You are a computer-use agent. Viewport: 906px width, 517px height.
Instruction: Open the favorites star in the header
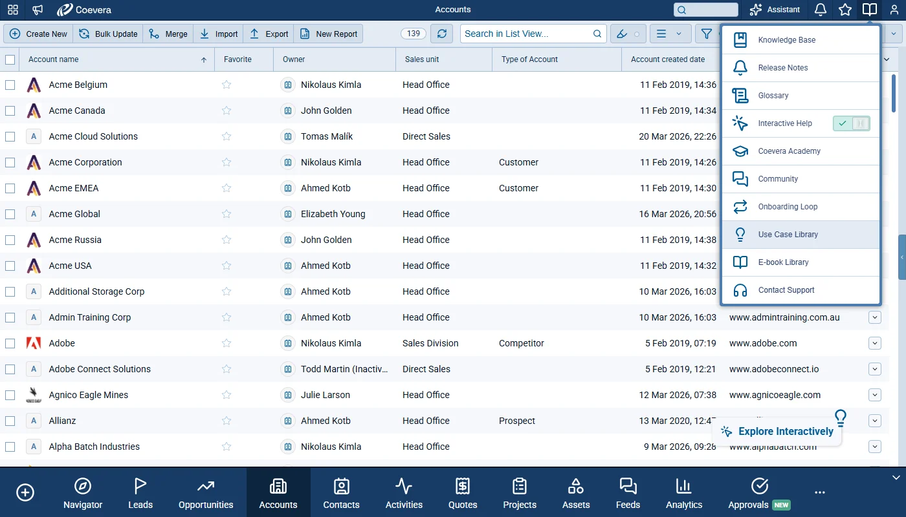click(845, 10)
